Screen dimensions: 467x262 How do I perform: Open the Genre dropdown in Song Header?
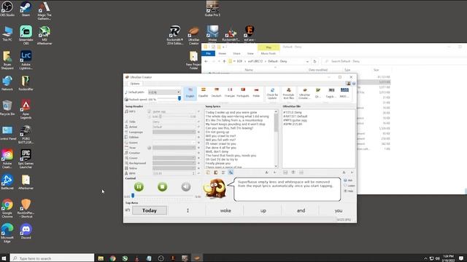[x=174, y=143]
